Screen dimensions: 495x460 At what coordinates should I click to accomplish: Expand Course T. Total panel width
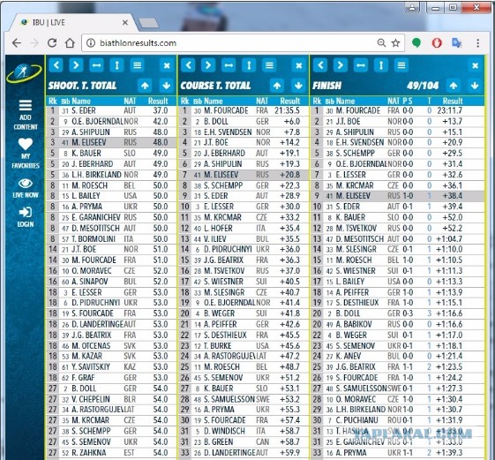point(229,65)
